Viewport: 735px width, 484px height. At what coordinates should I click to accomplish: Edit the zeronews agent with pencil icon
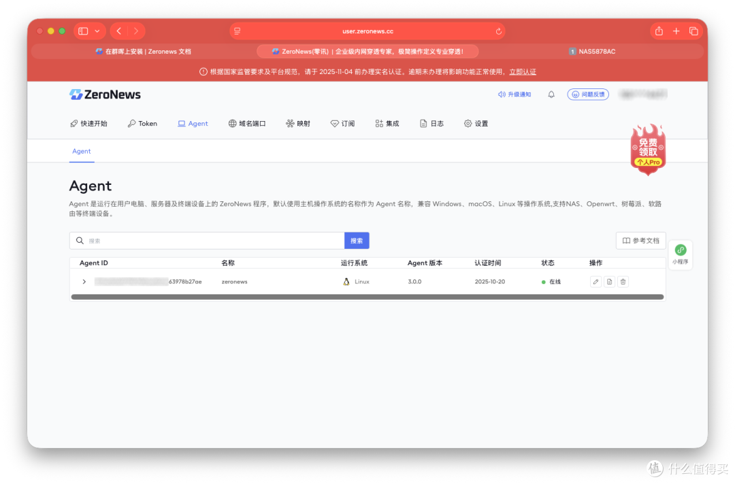click(595, 282)
